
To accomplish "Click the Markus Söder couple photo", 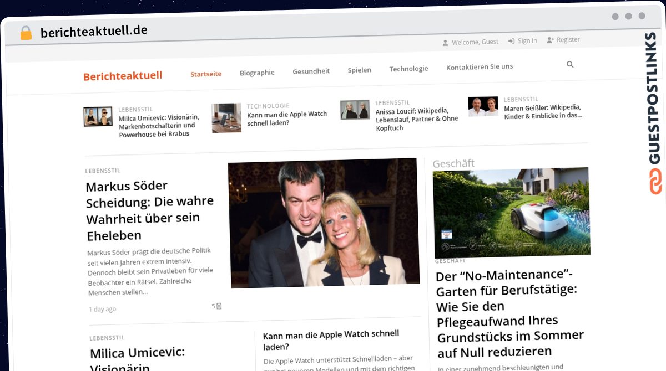I will [324, 223].
